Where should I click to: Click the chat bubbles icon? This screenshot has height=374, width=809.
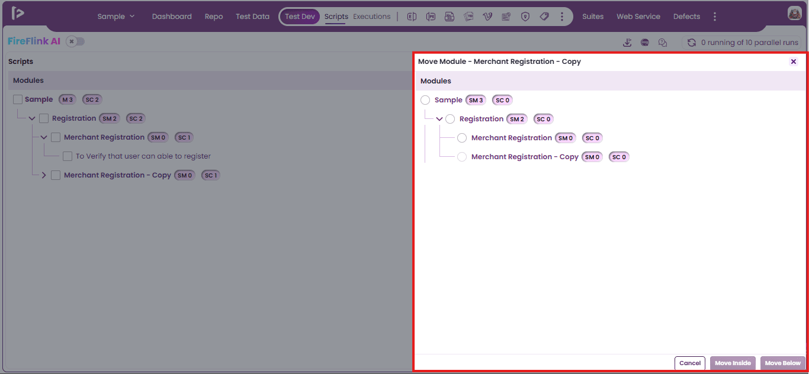[663, 43]
